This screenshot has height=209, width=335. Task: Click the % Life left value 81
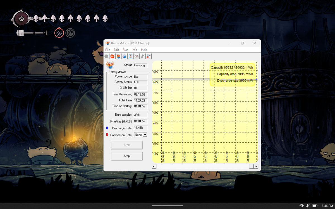click(140, 88)
